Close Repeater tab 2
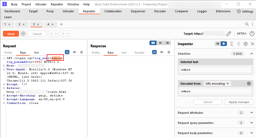Screen dimensions: 256x137 point(24,24)
